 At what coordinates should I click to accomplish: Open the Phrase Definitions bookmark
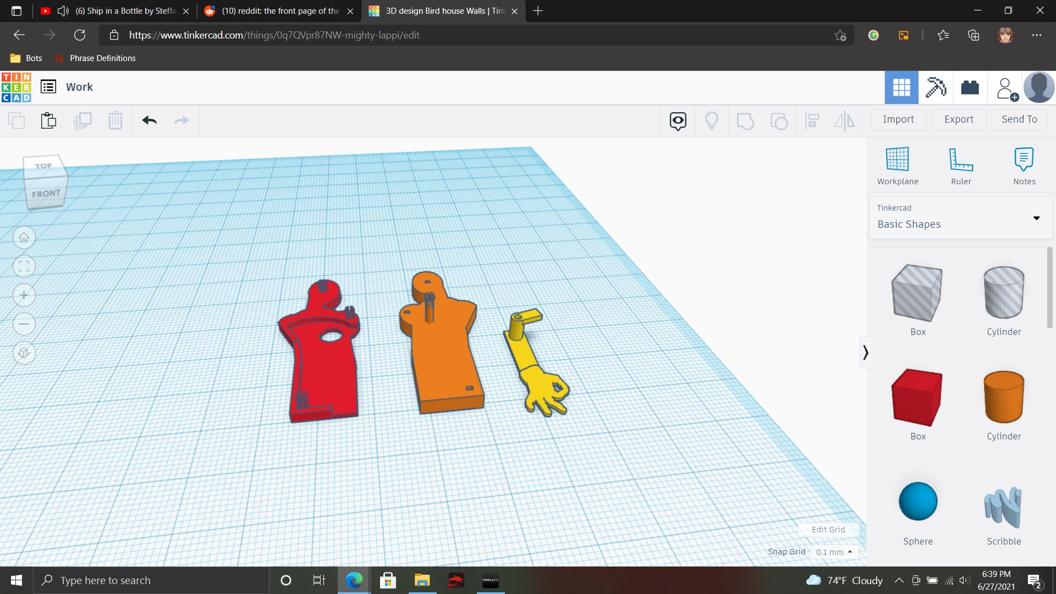click(x=102, y=58)
